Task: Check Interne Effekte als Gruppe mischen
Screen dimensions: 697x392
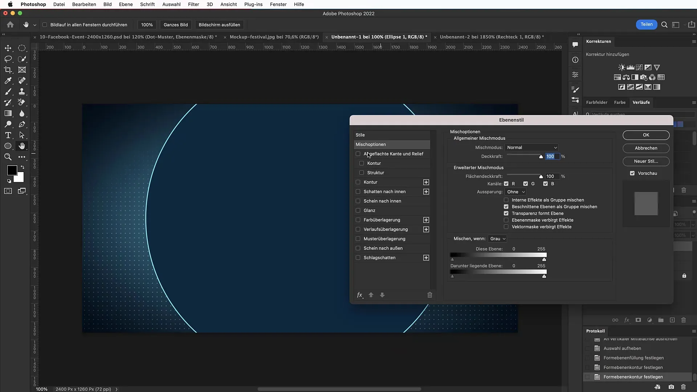Action: [506, 200]
